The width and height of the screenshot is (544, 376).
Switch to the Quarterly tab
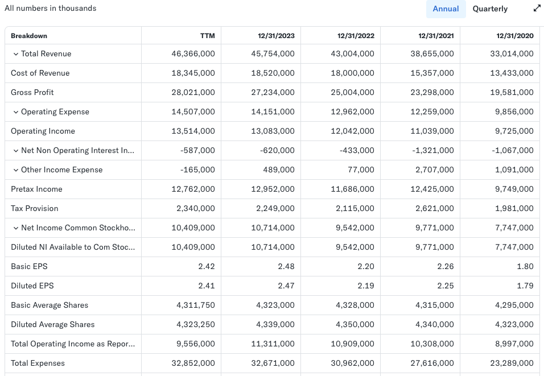coord(490,9)
